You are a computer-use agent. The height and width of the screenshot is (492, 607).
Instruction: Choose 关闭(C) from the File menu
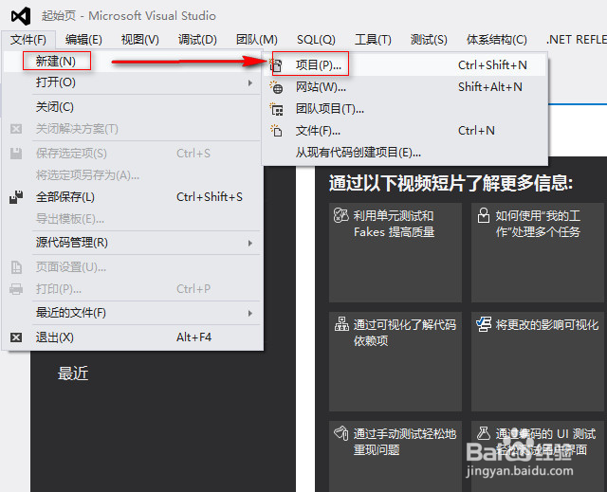(133, 107)
